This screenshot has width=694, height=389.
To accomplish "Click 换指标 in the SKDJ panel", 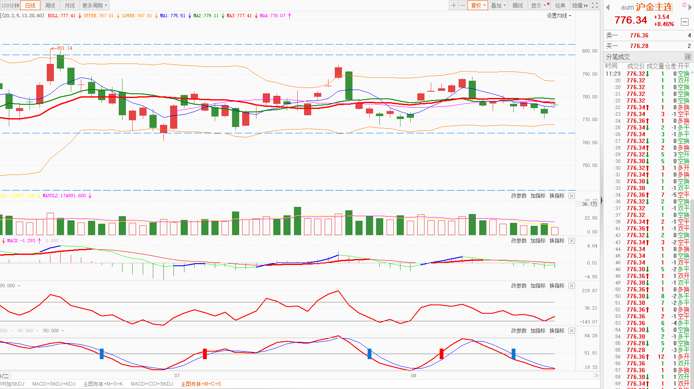I will click(x=557, y=331).
